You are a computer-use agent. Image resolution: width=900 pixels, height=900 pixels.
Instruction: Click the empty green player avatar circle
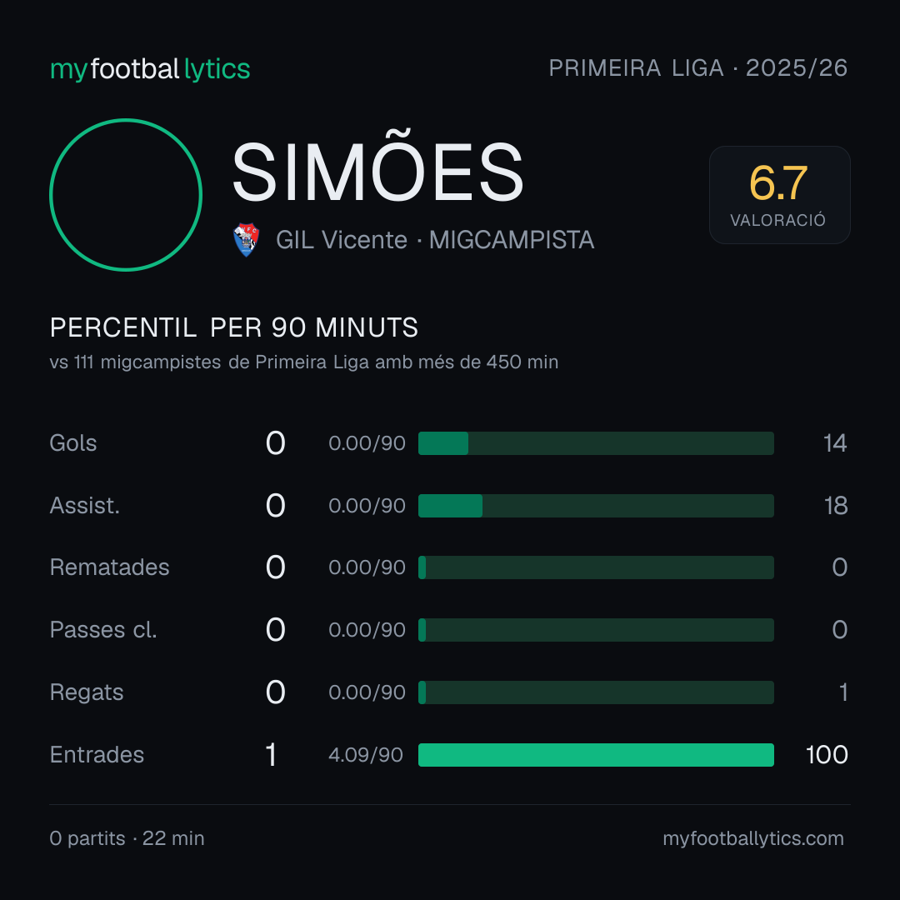[x=126, y=195]
